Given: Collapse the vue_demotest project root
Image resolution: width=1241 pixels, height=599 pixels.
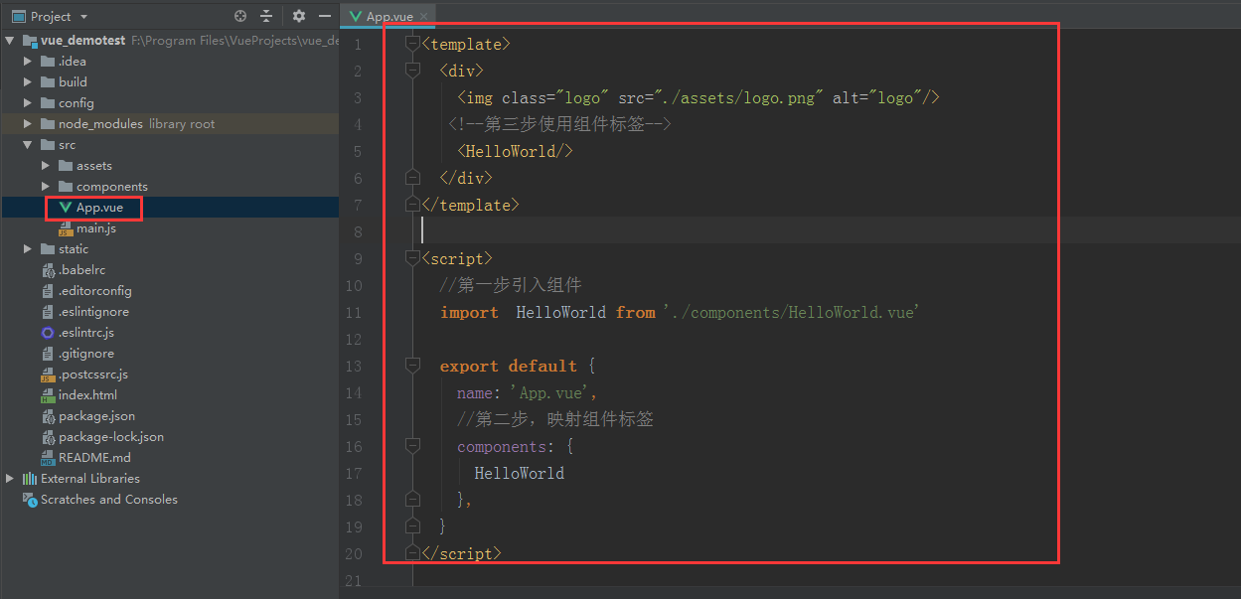Looking at the screenshot, I should coord(10,41).
